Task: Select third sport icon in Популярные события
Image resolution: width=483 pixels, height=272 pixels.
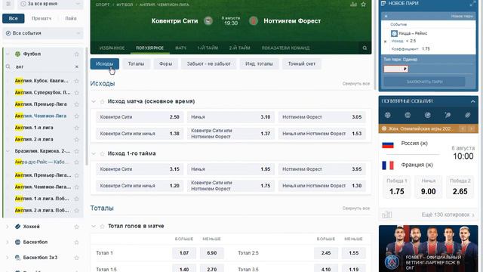Action: (428, 115)
